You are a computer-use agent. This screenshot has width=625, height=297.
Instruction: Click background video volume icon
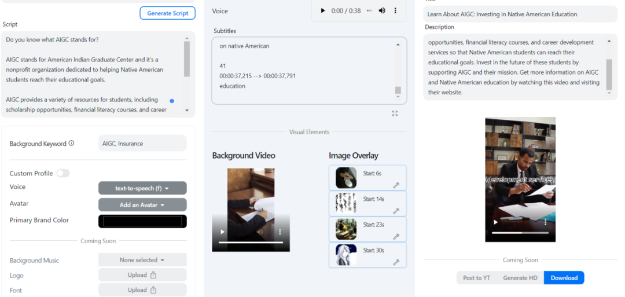[x=260, y=232]
